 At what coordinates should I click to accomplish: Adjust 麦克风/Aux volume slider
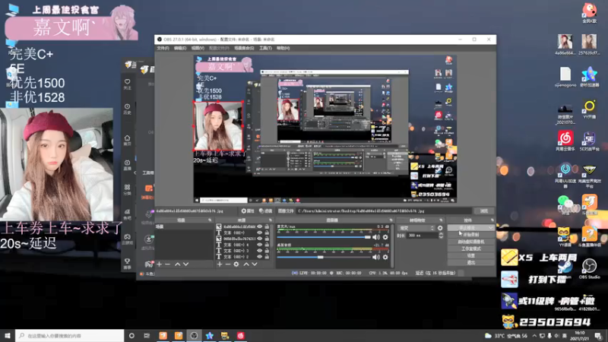click(x=325, y=237)
